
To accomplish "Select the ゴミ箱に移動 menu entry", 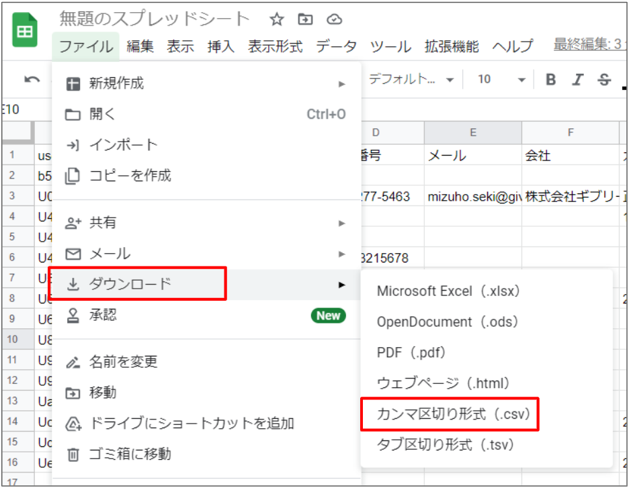I will pos(130,454).
